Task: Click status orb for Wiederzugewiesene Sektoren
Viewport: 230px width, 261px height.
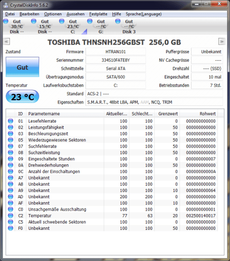Action: [11, 140]
